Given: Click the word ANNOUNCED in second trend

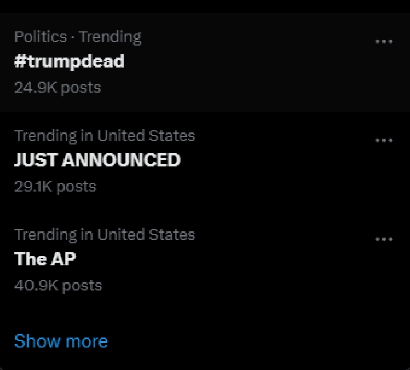Looking at the screenshot, I should pos(121,160).
